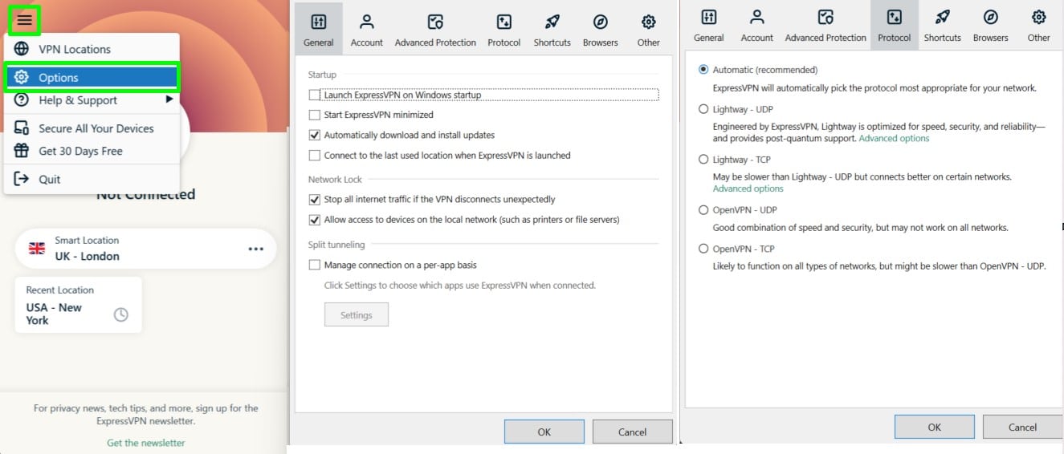Screen dimensions: 1064x454
Task: Enable Manage connection on a per-app basis
Action: click(314, 265)
